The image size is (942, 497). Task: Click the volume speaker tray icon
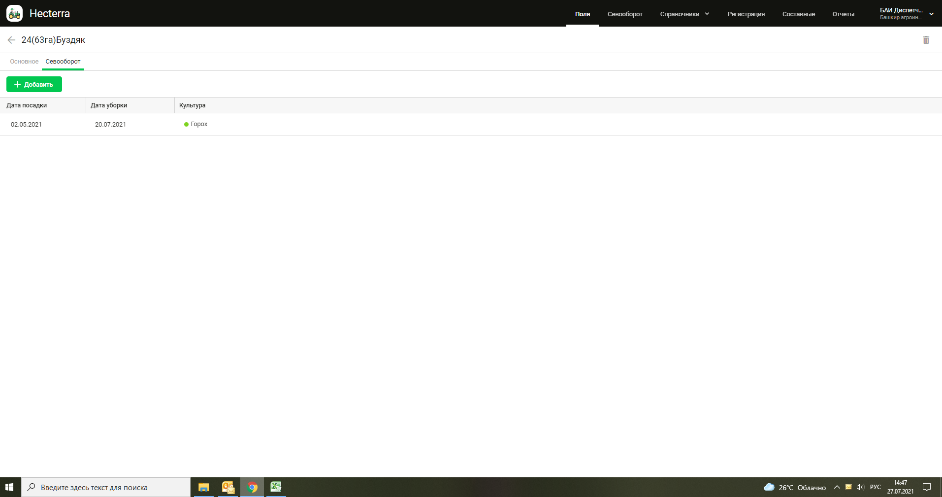pos(860,487)
